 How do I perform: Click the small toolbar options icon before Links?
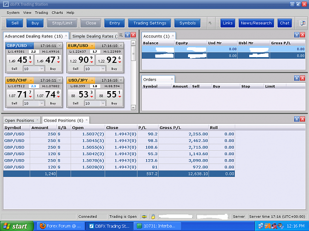210,23
